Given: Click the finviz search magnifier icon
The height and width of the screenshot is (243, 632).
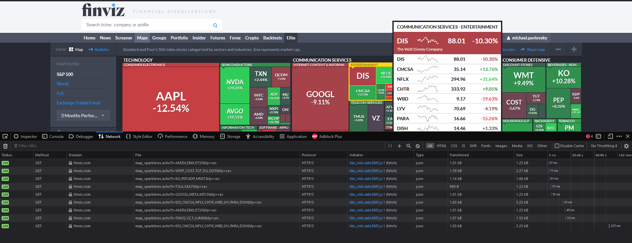Looking at the screenshot, I should click(x=215, y=25).
